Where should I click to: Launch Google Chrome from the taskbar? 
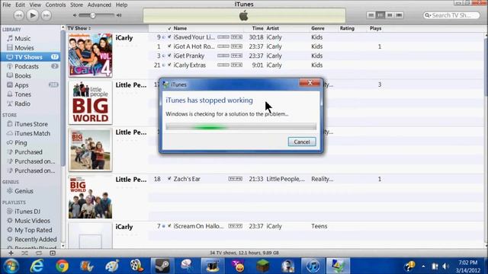coord(62,266)
